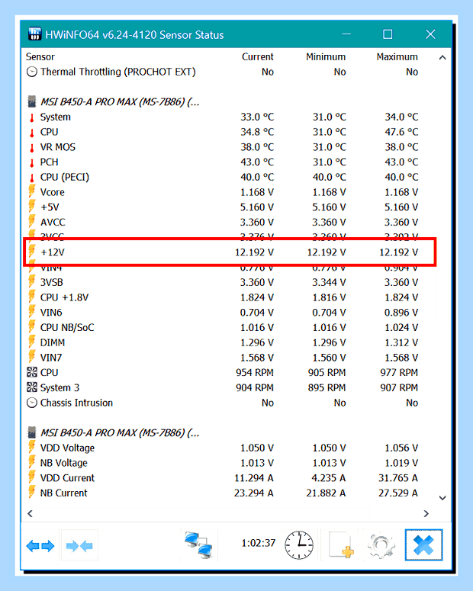This screenshot has height=591, width=473.
Task: Click the 31.765 A maximum VDD current
Action: [x=398, y=478]
